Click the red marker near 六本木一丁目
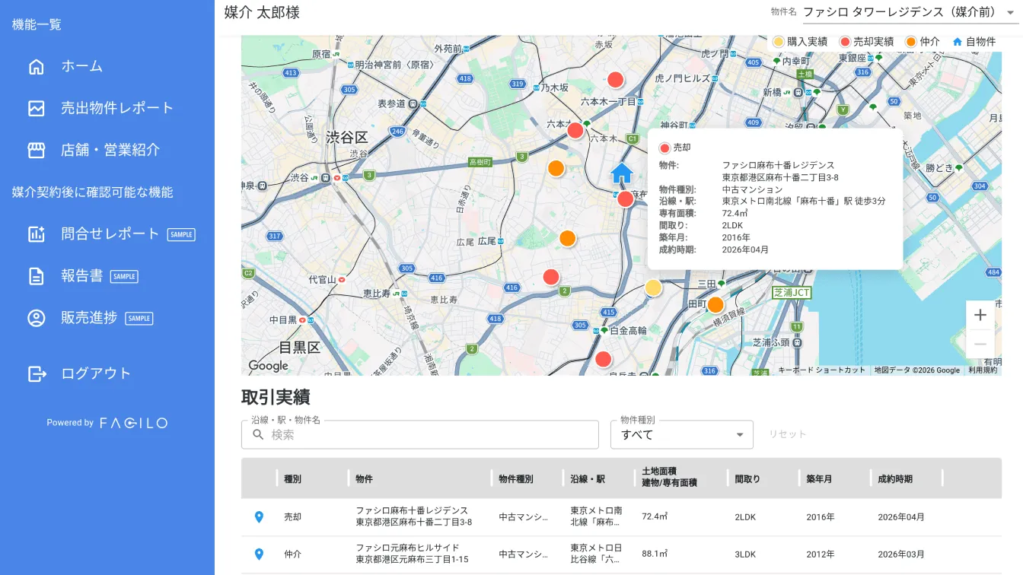1023x575 pixels. [x=615, y=80]
